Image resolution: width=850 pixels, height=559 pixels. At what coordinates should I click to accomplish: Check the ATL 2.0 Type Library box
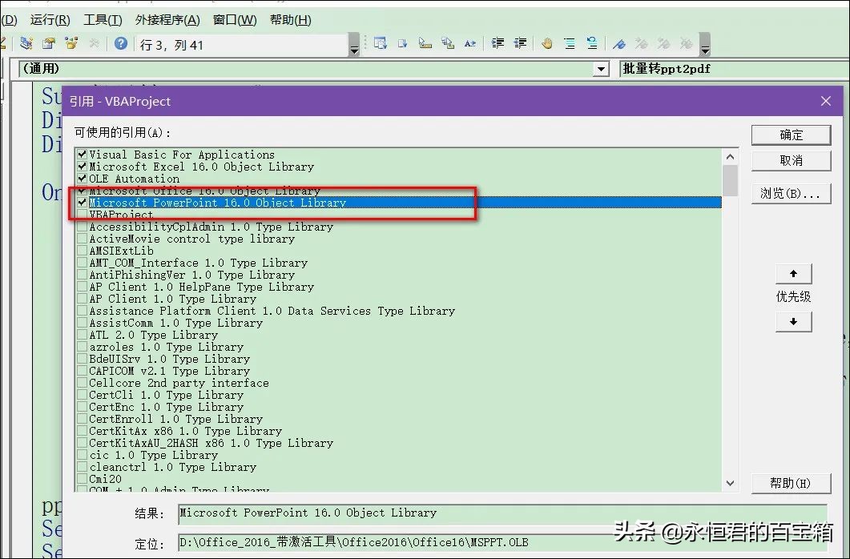83,335
